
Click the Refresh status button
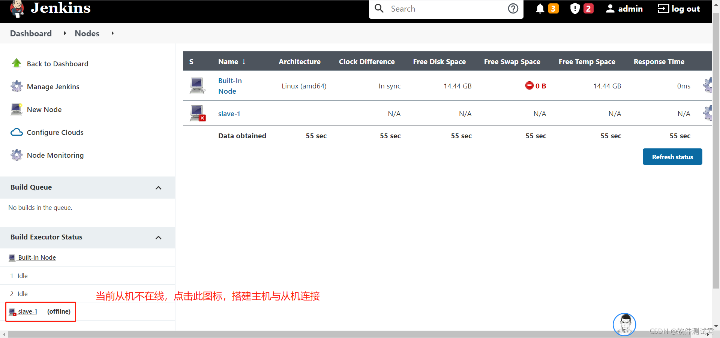672,157
